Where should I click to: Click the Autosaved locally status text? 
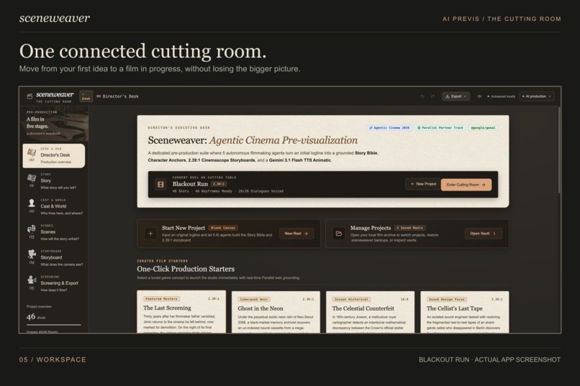(503, 96)
